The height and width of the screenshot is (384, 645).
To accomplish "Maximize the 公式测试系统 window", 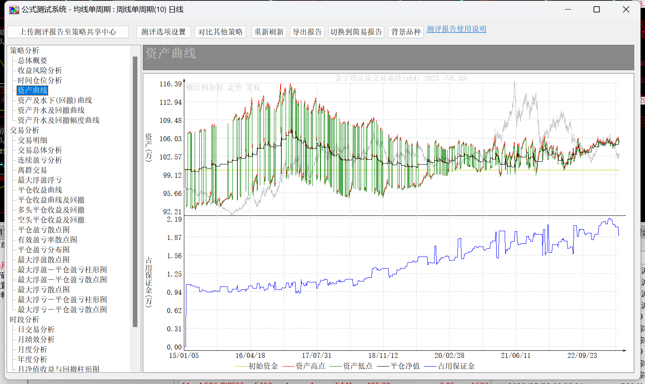I will [596, 9].
